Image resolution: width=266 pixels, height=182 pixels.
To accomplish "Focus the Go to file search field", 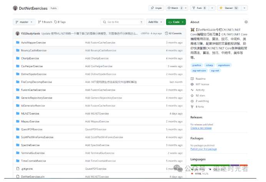I will tap(123, 22).
